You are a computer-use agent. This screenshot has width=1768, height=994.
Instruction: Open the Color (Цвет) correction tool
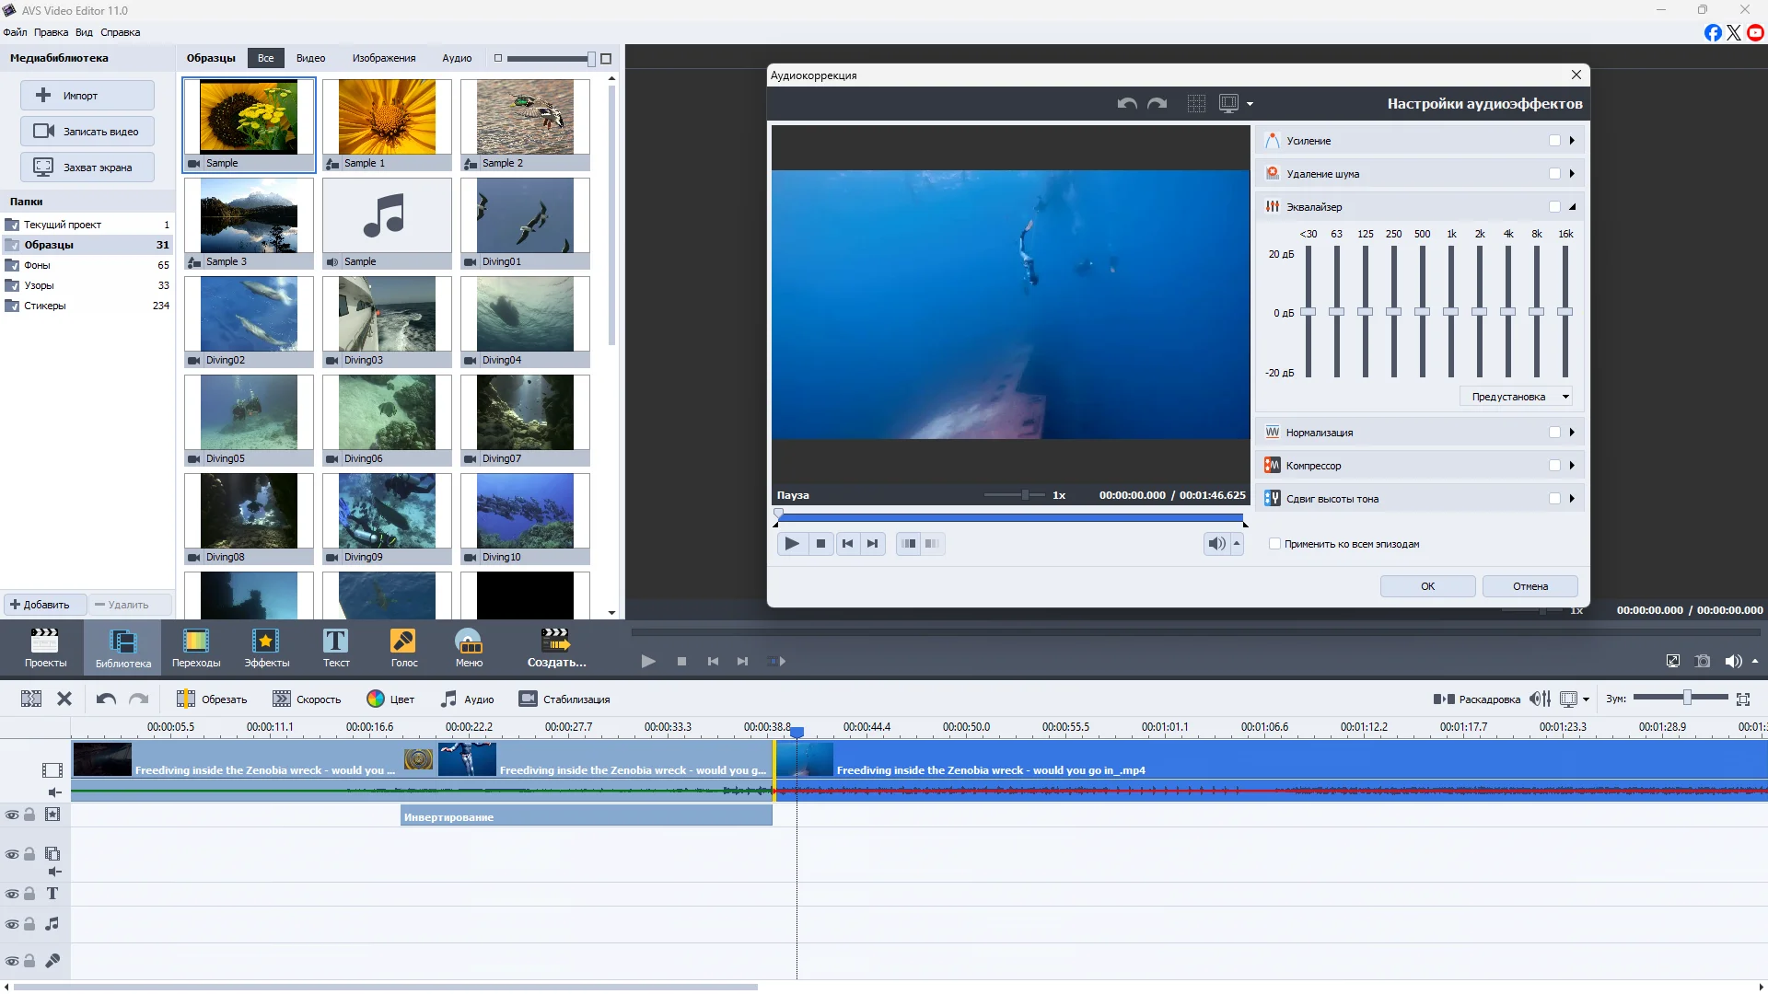(390, 699)
